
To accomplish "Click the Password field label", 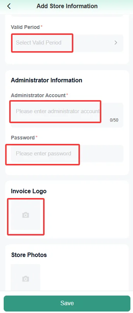I will point(23,138).
